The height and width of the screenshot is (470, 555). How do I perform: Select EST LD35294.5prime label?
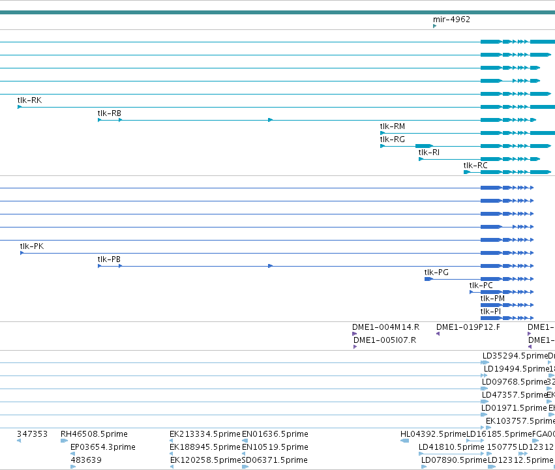pos(515,356)
